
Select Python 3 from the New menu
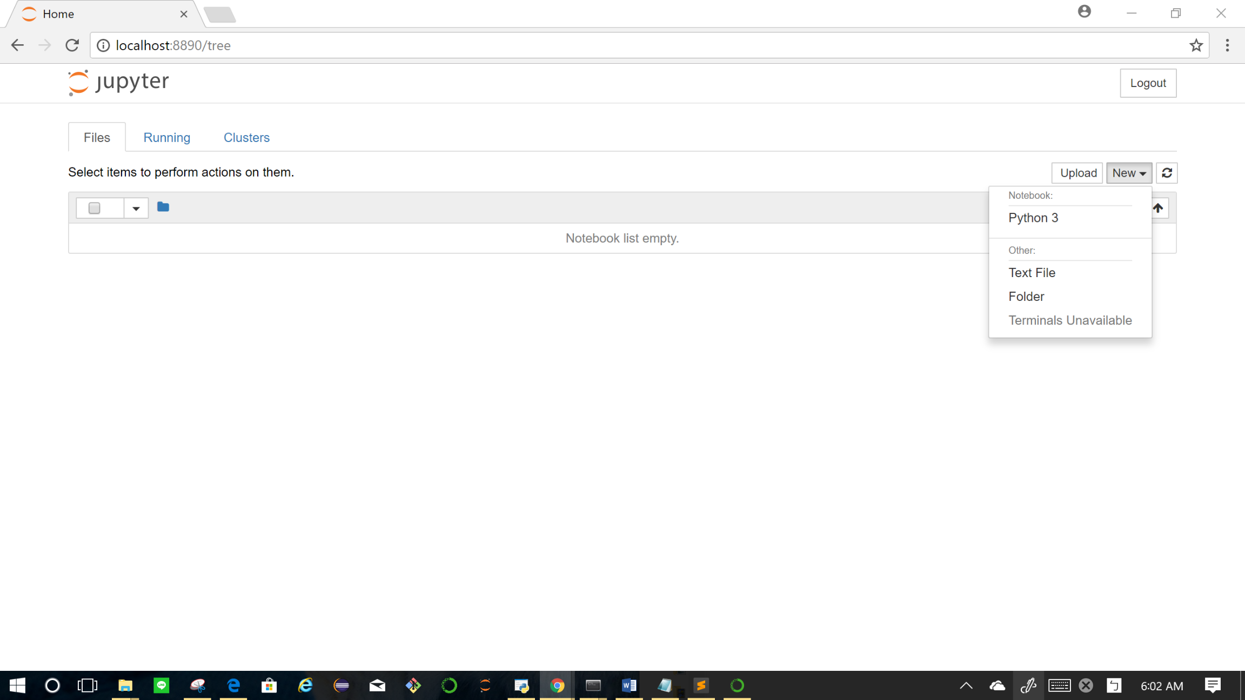pyautogui.click(x=1033, y=218)
